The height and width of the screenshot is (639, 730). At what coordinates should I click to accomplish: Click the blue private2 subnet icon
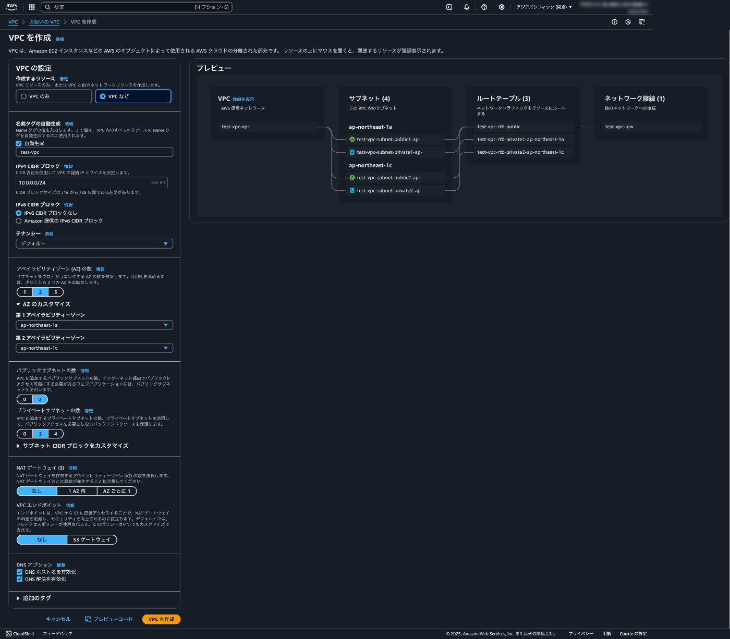click(352, 191)
